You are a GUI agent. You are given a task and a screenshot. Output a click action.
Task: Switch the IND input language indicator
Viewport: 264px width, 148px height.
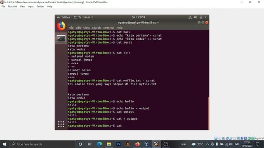tap(237, 144)
